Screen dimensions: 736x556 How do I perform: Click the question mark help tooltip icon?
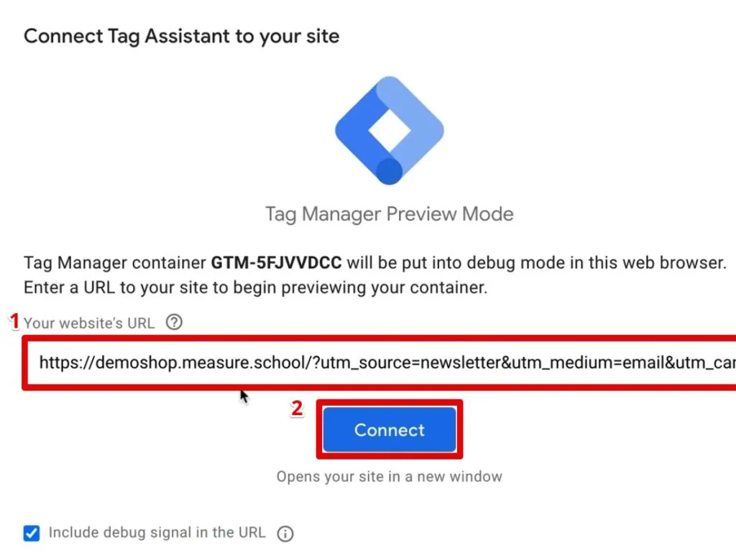[174, 323]
